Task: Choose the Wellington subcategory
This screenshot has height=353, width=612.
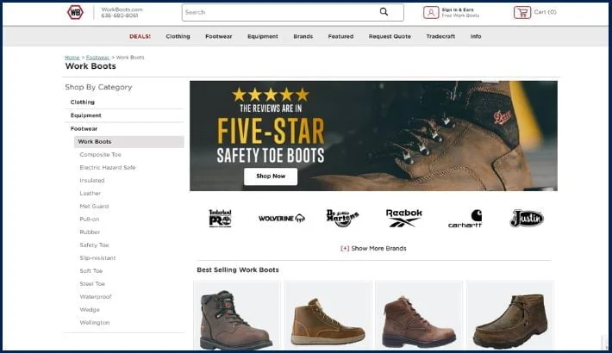Action: tap(95, 323)
